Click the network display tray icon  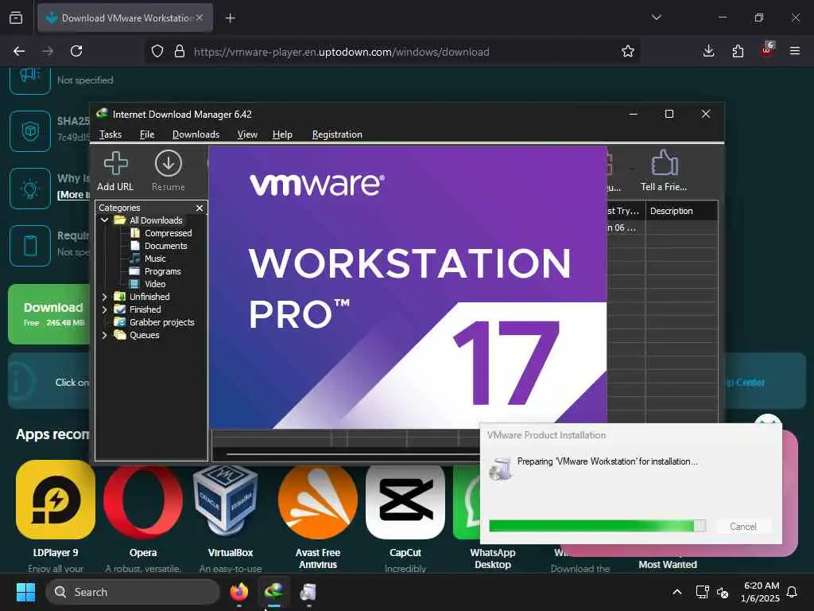(x=702, y=592)
